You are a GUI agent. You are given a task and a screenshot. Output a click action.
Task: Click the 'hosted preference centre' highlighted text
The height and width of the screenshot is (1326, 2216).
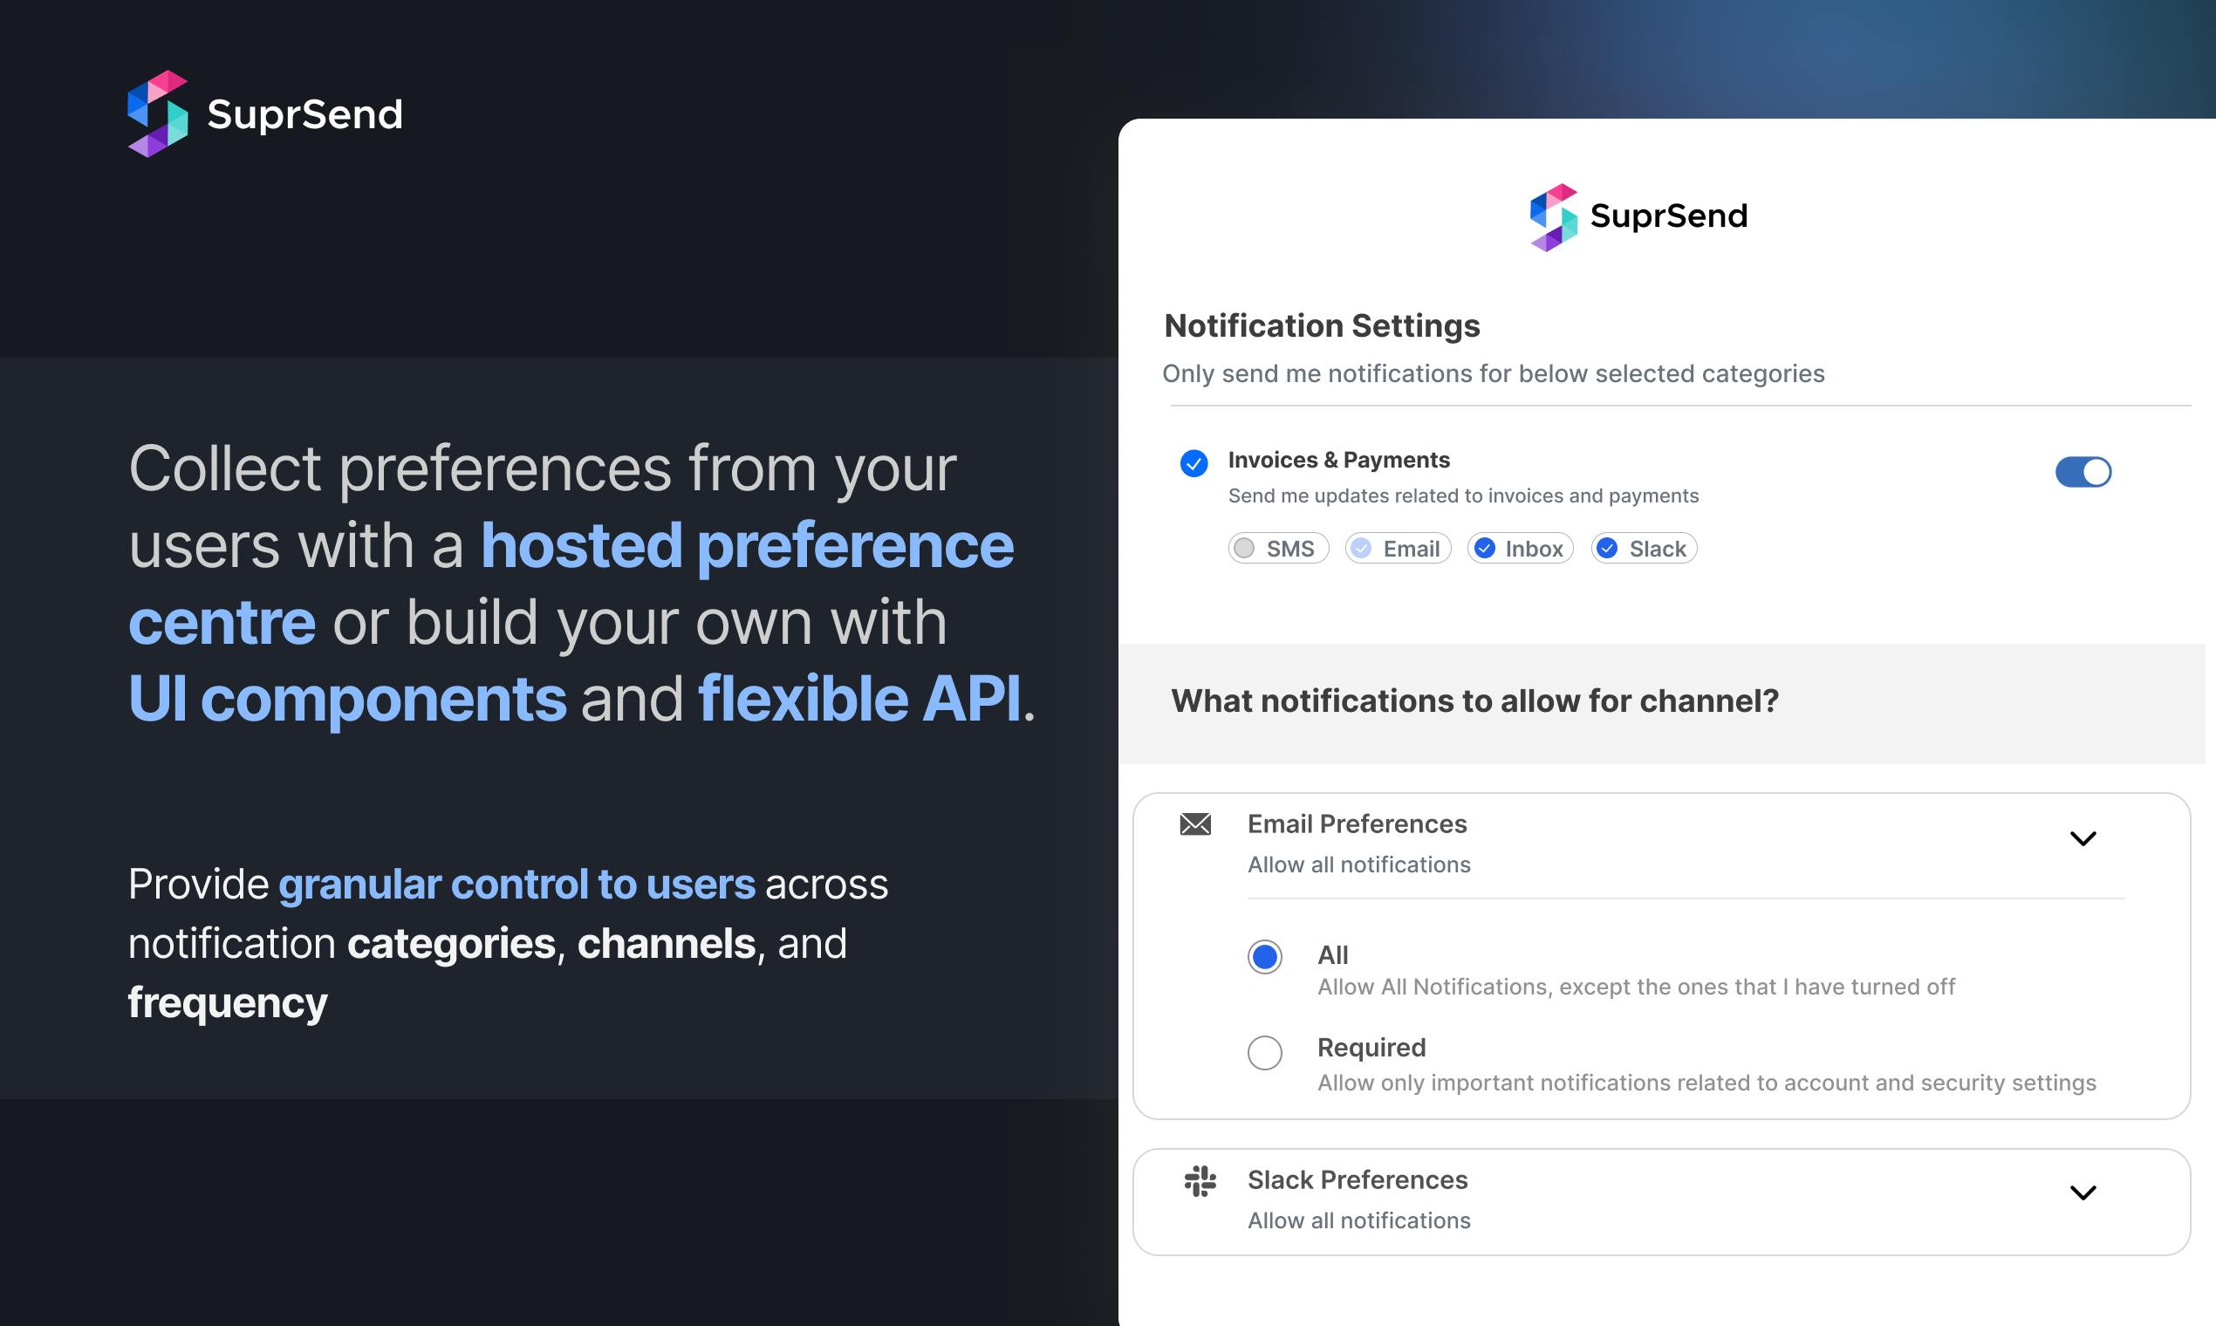(571, 584)
